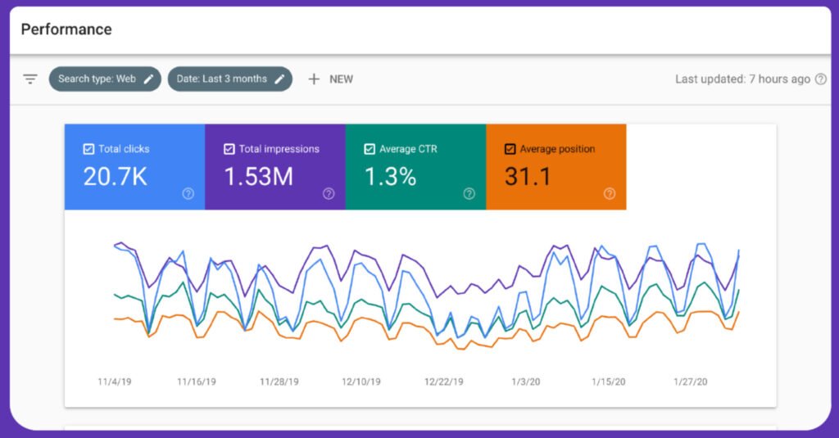Viewport: 839px width, 438px height.
Task: Click help icon on Average position card
Action: point(610,194)
